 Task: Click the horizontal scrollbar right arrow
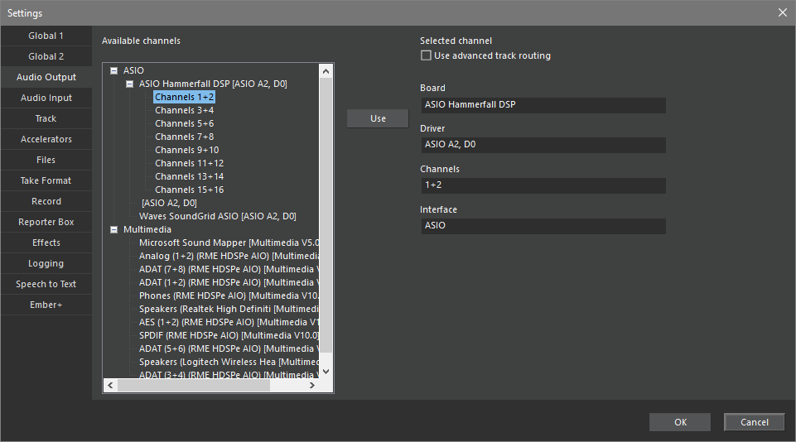[312, 386]
